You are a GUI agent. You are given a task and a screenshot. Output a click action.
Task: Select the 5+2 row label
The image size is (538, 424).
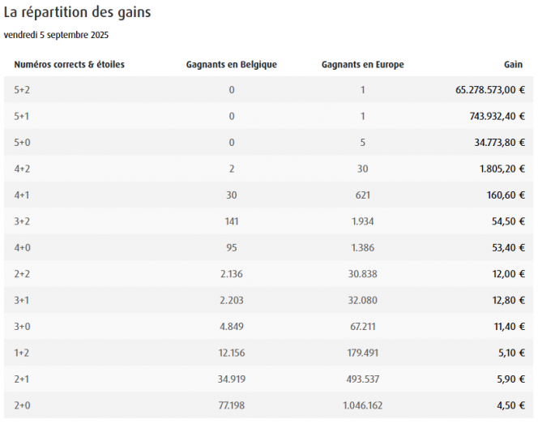[22, 90]
